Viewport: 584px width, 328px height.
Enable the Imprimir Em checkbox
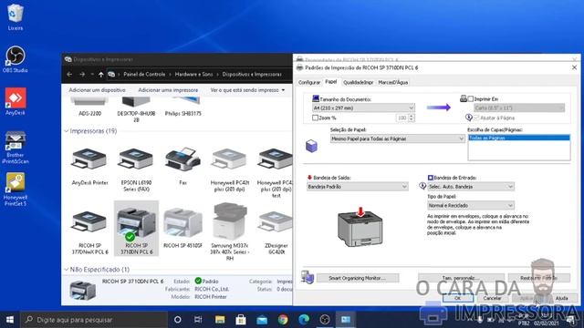pos(471,99)
